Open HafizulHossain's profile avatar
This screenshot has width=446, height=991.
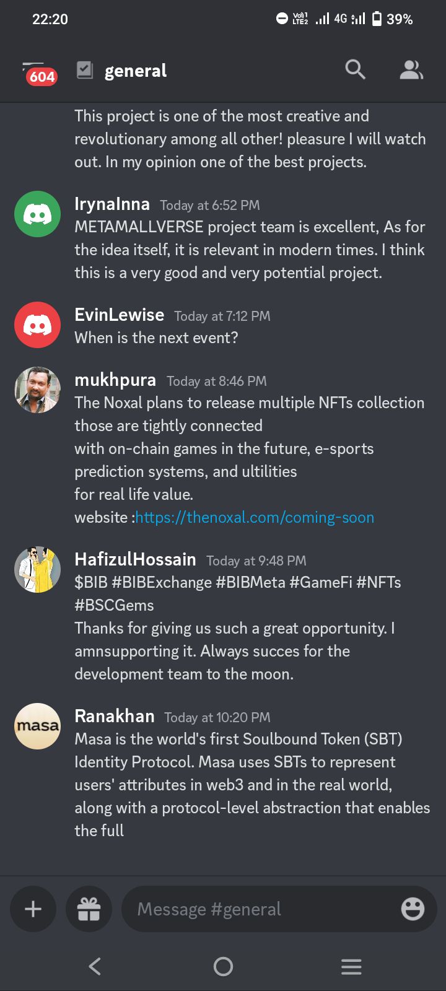37,570
